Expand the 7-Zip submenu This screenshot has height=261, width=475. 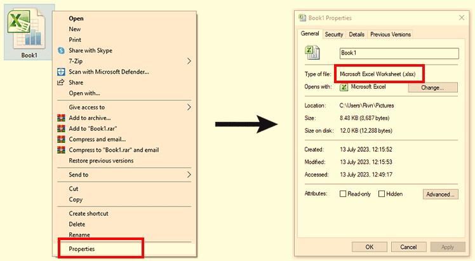189,61
